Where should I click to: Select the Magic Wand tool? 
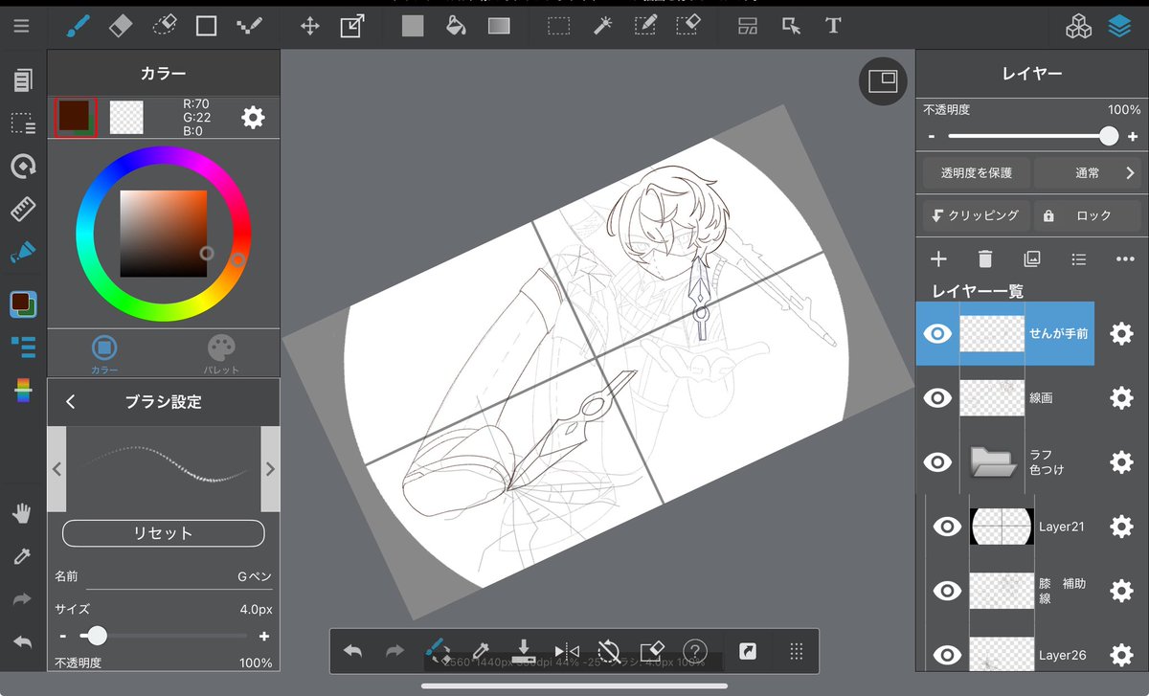coord(602,26)
